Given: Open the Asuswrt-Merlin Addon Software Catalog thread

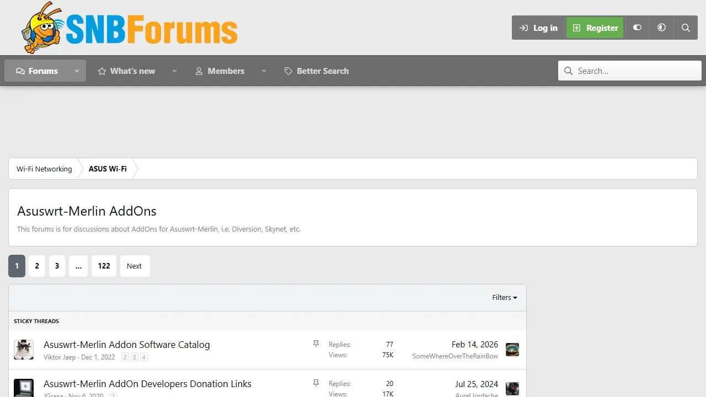Looking at the screenshot, I should click(x=126, y=344).
